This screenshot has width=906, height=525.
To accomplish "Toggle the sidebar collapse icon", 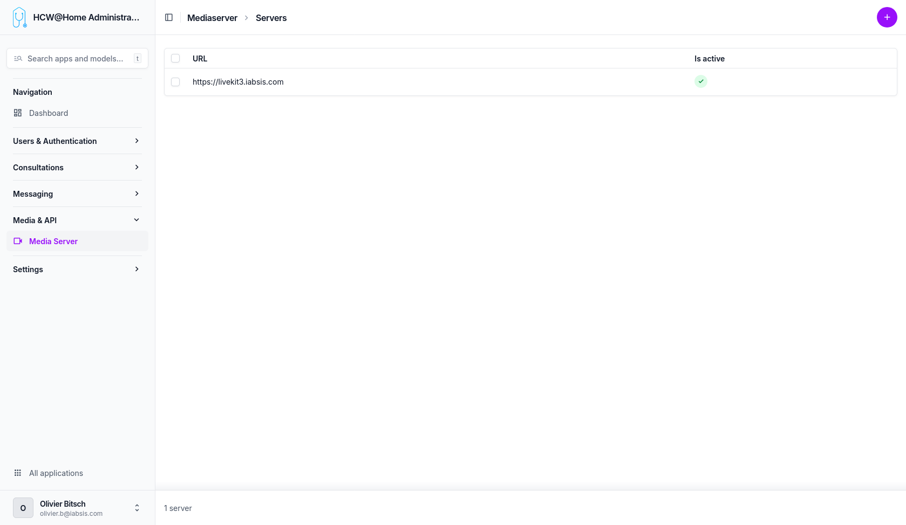I will [x=169, y=18].
